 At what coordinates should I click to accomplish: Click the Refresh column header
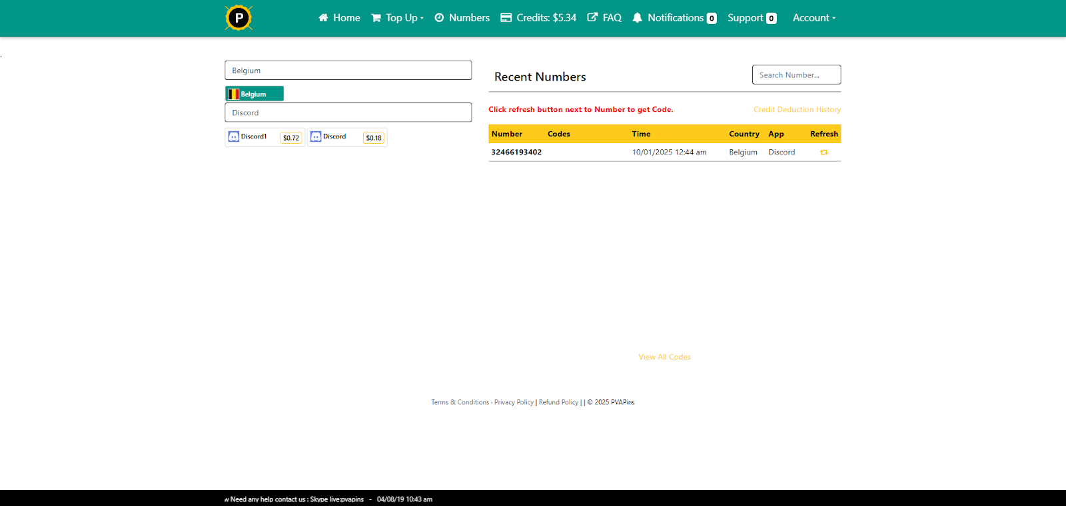[824, 134]
